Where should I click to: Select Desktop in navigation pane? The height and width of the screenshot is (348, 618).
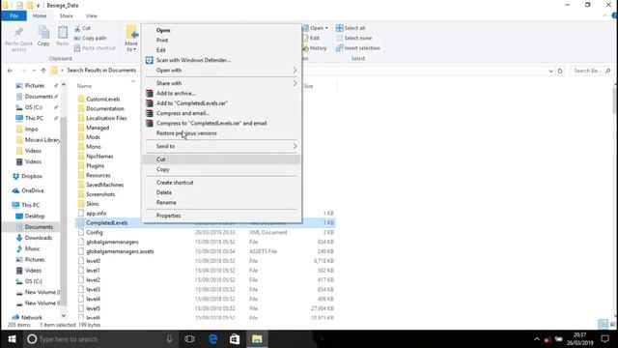30,217
